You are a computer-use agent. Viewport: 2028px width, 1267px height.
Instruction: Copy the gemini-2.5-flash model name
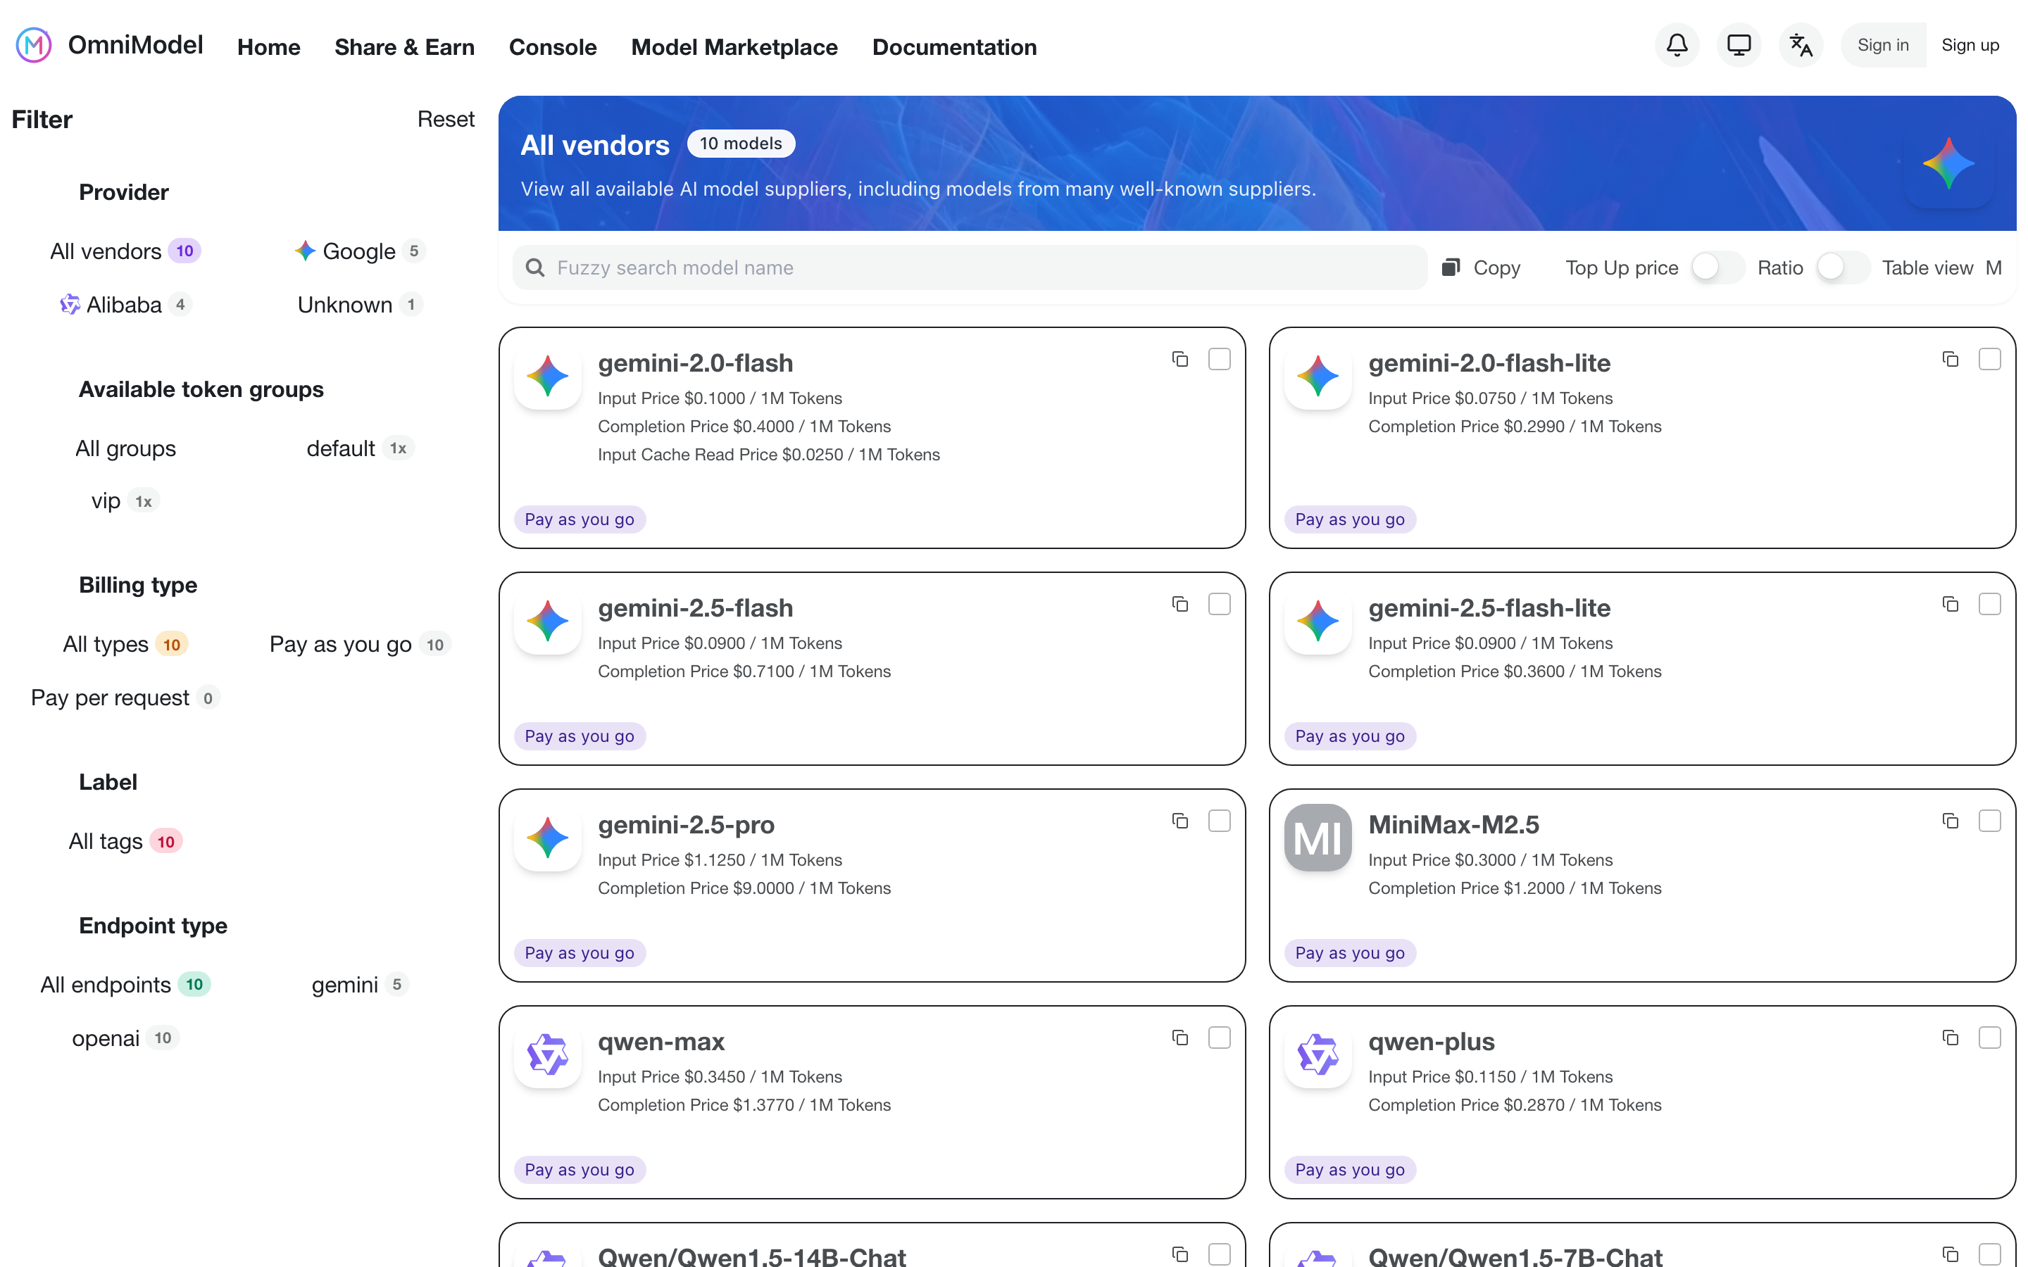click(1180, 604)
